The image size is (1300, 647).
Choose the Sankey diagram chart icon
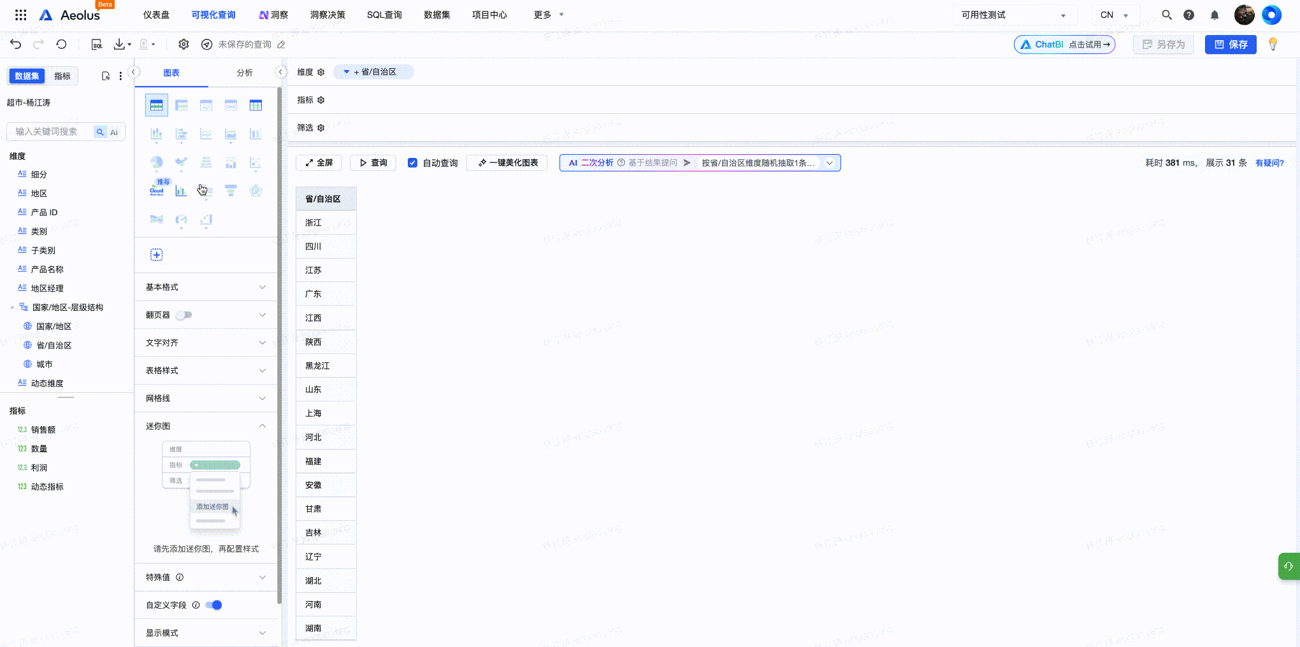[156, 219]
